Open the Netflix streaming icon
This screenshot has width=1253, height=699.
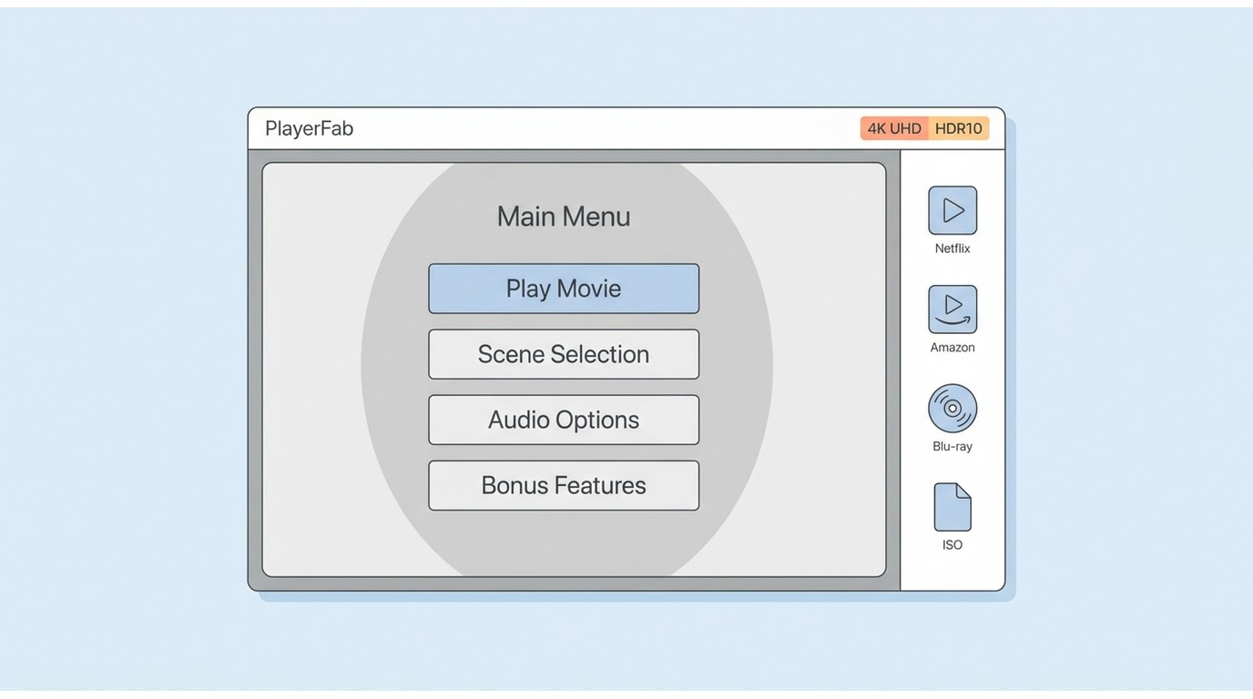pos(952,210)
